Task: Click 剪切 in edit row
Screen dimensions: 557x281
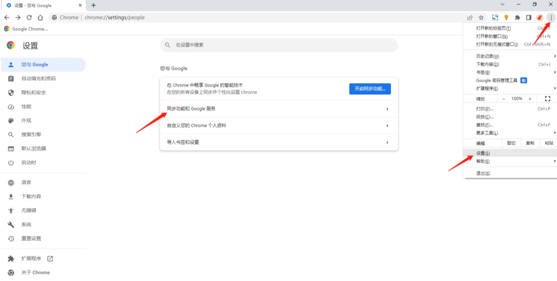Action: pos(511,143)
